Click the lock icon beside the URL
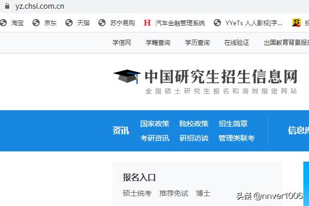This screenshot has width=309, height=206. (x=7, y=6)
